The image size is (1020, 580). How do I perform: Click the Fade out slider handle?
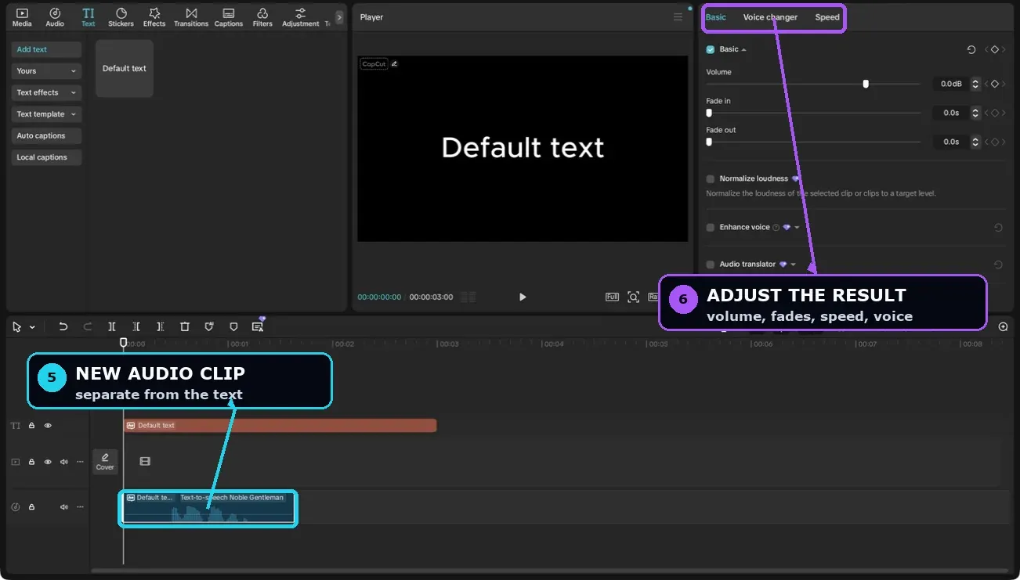pyautogui.click(x=709, y=142)
